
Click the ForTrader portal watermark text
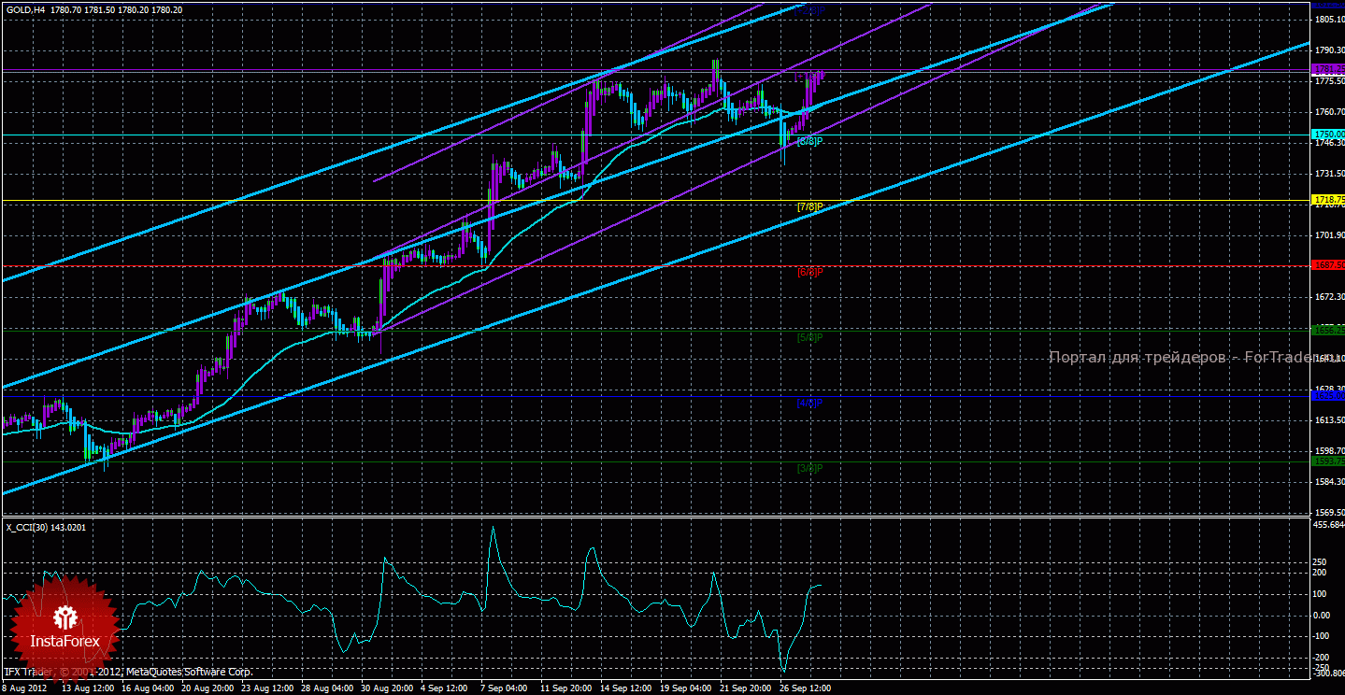coord(1180,358)
